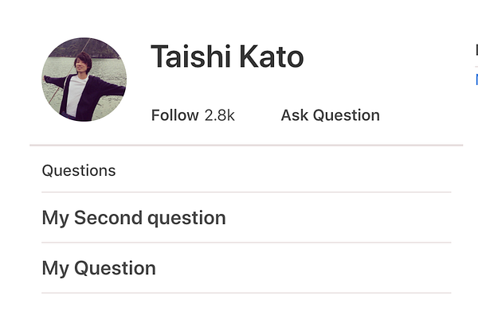Click Taishi Kato's profile photo
The height and width of the screenshot is (330, 478).
[84, 80]
